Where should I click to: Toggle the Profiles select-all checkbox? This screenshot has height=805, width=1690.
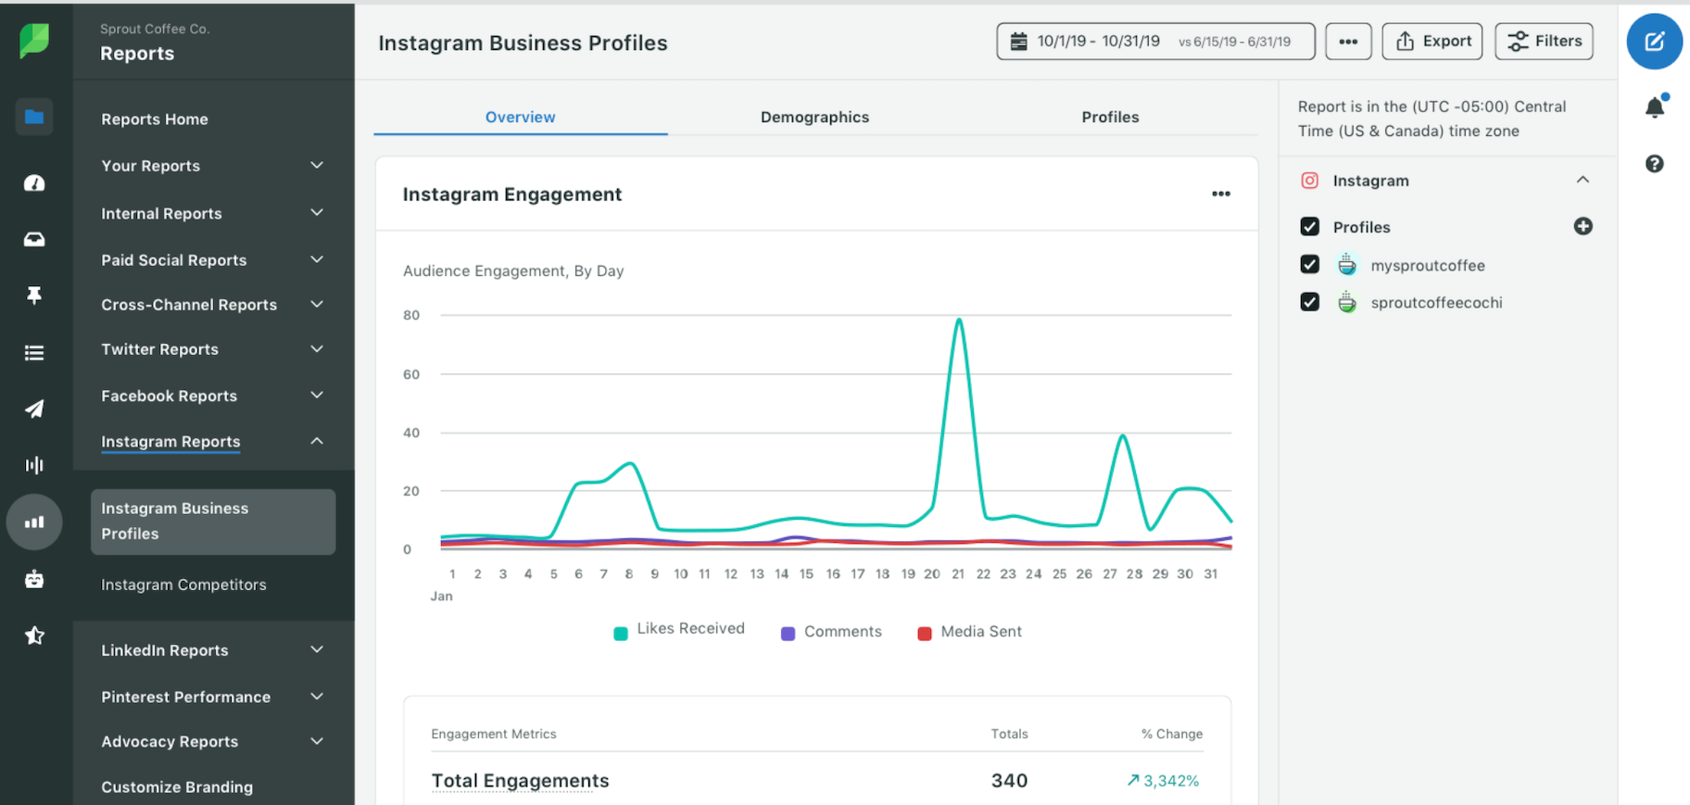[1309, 227]
